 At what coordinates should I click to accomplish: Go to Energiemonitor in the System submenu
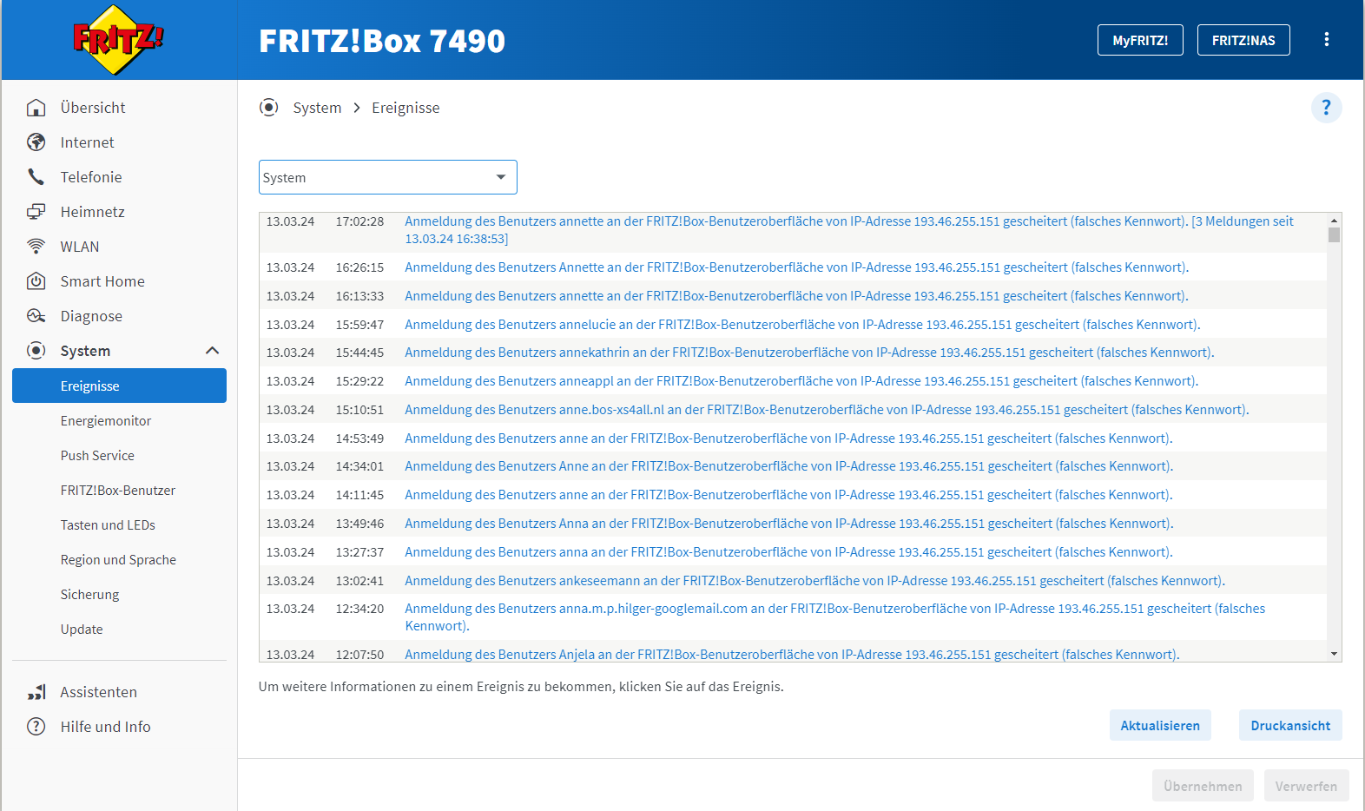[x=106, y=421]
